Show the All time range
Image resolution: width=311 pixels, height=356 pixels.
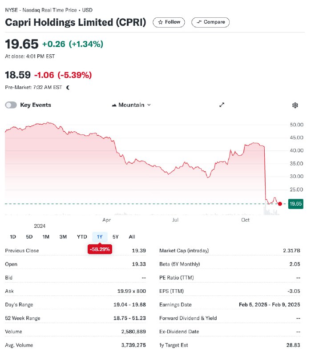(132, 237)
